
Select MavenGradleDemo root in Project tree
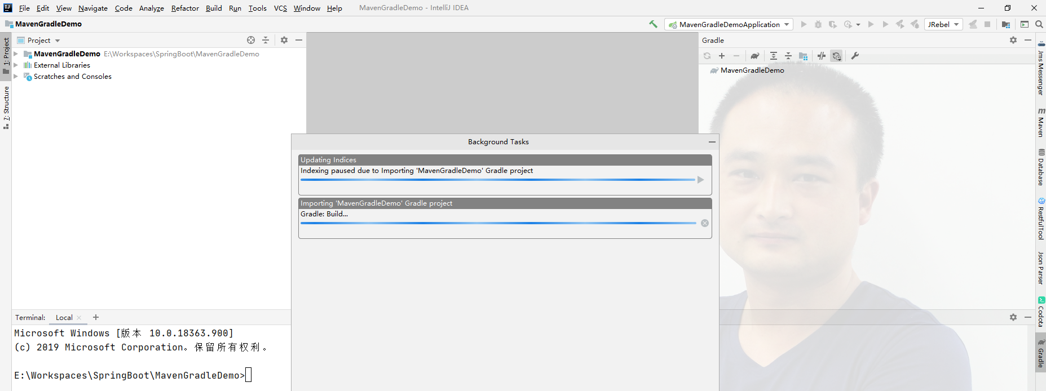click(x=67, y=54)
